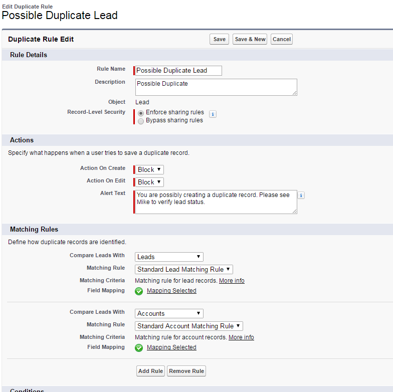This screenshot has width=393, height=392.
Task: Open More info link for lead records
Action: (x=232, y=281)
